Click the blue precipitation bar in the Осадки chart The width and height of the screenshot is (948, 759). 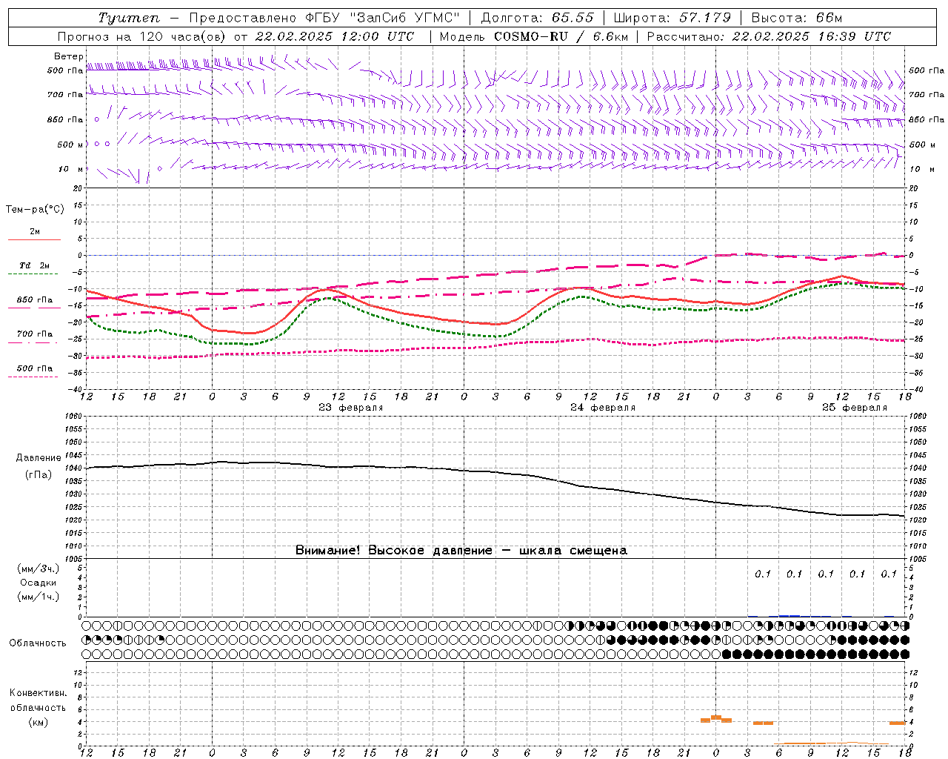click(x=790, y=615)
